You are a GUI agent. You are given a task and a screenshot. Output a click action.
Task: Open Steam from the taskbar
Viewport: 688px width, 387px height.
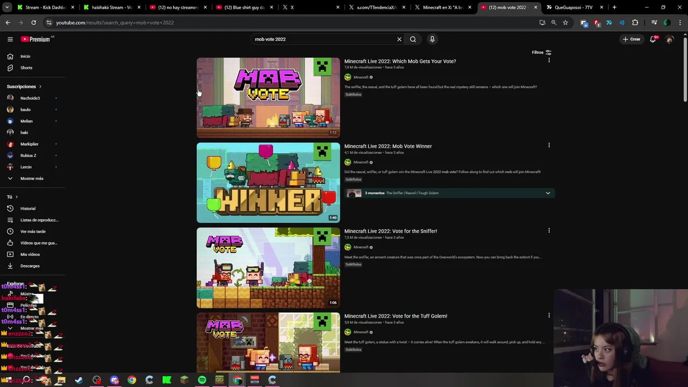point(79,380)
